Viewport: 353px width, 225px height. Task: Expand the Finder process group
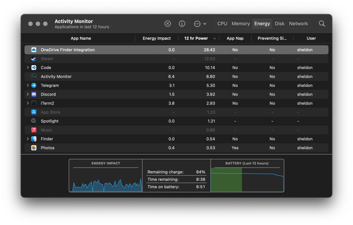[28, 139]
